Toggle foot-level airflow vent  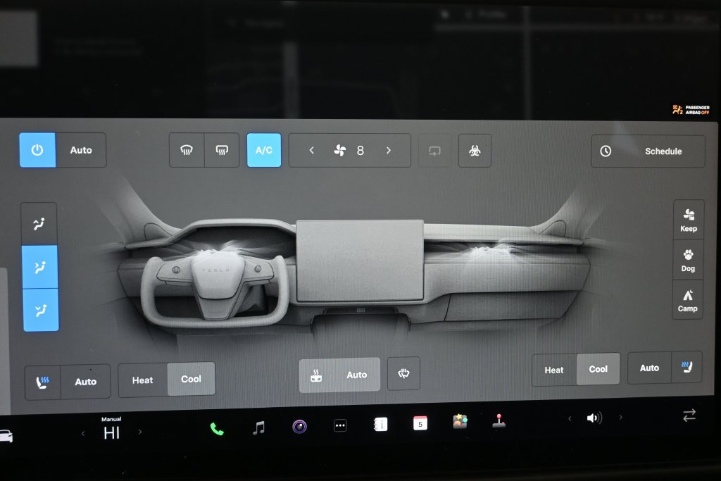pyautogui.click(x=41, y=310)
